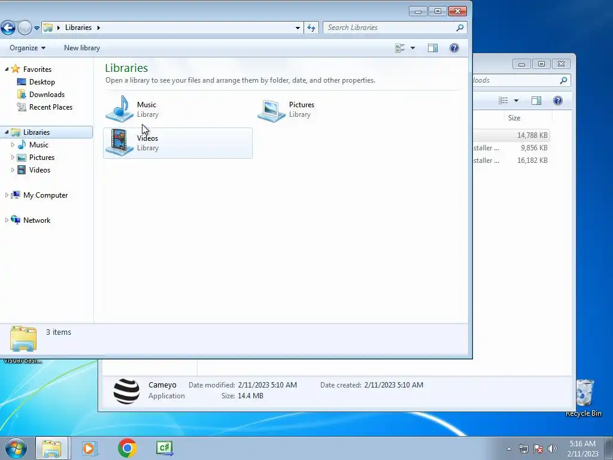Change view icon in Downloads window
The height and width of the screenshot is (460, 613).
tap(503, 101)
